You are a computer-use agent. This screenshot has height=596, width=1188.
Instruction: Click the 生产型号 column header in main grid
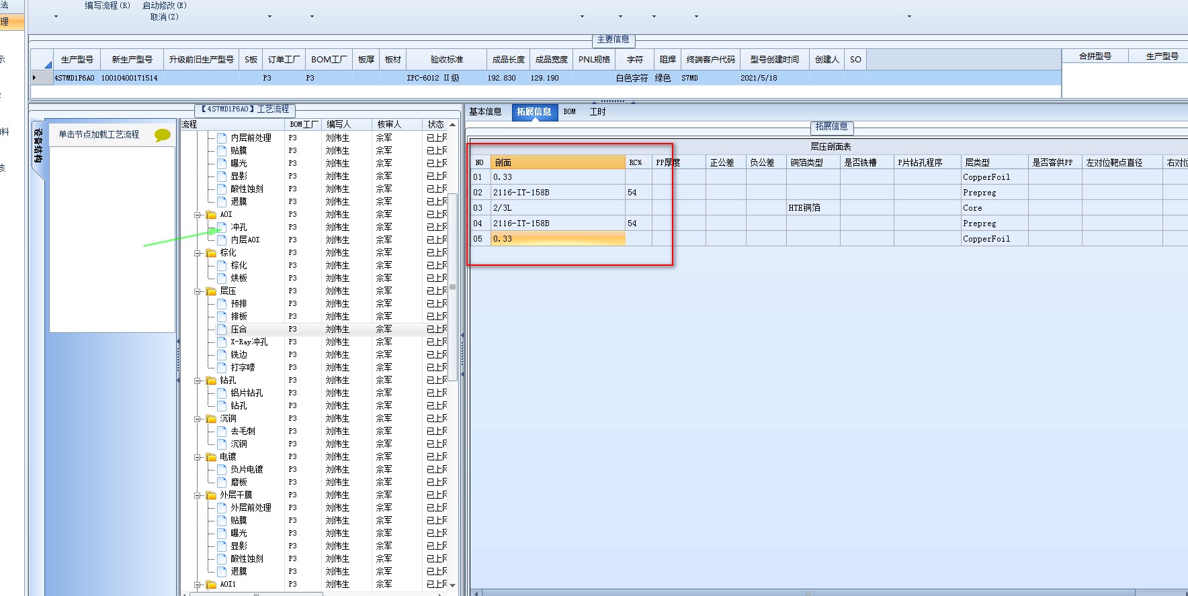(77, 59)
